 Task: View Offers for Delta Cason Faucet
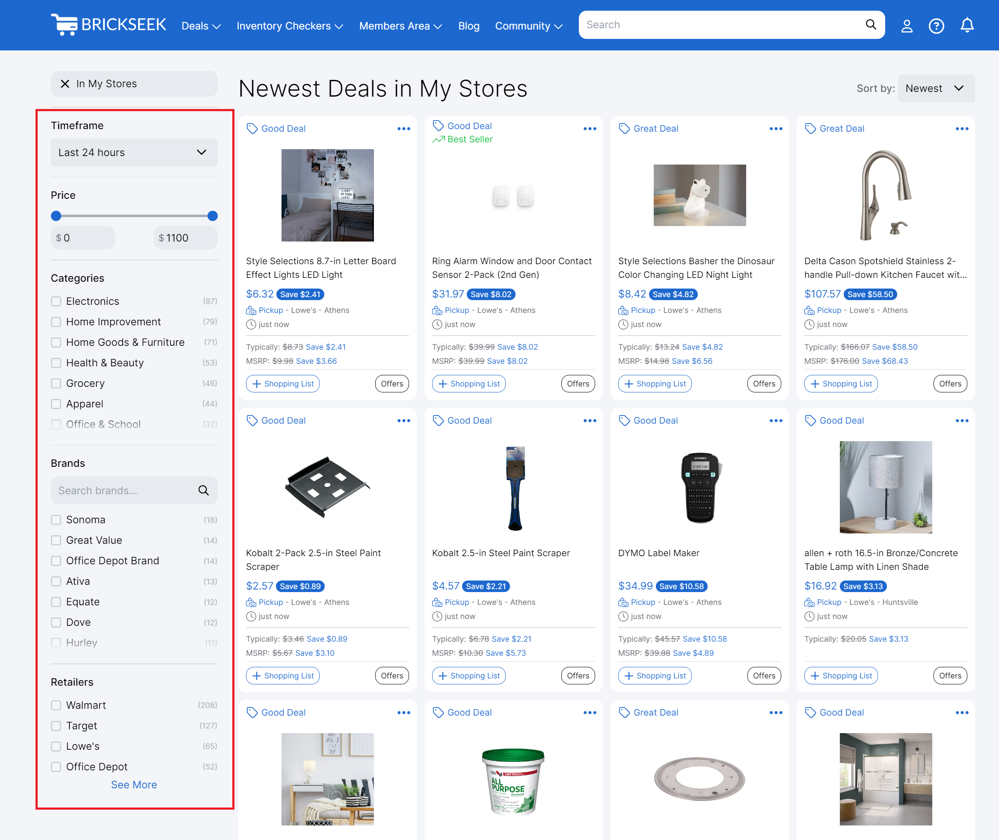pyautogui.click(x=950, y=384)
